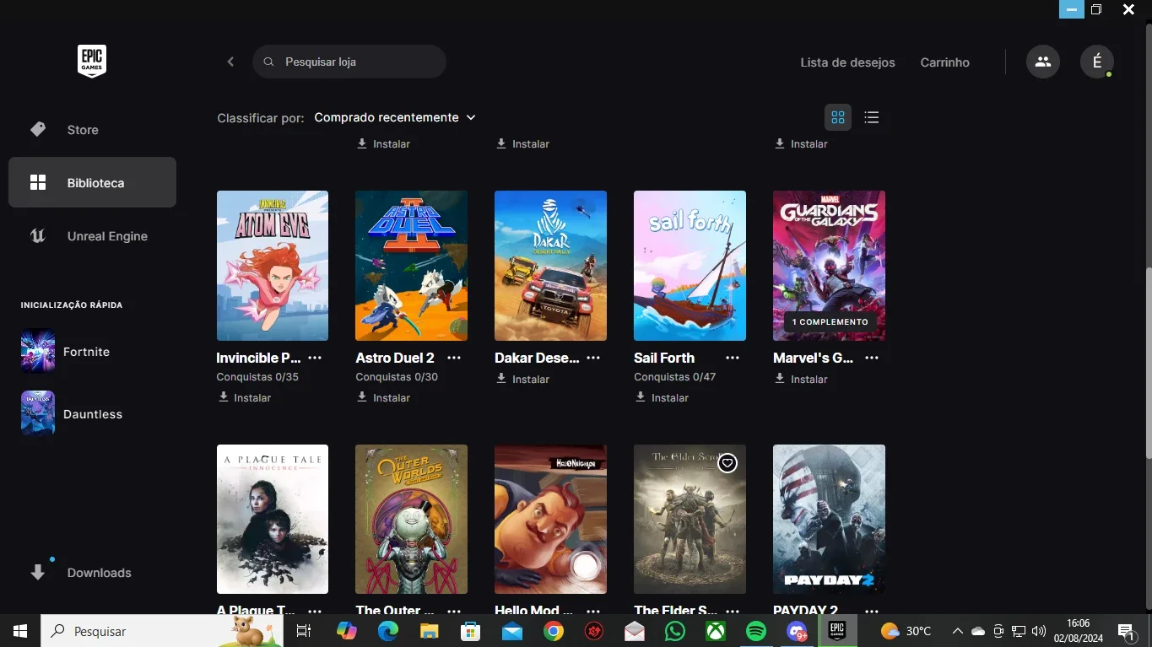Open options for Invincible Presents Atom Eve

(x=315, y=358)
